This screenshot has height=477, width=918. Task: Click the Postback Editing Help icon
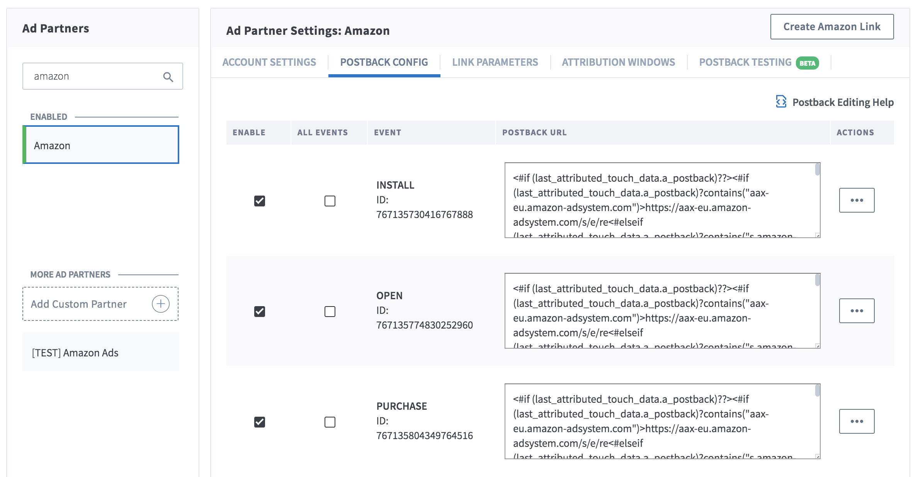pos(781,102)
